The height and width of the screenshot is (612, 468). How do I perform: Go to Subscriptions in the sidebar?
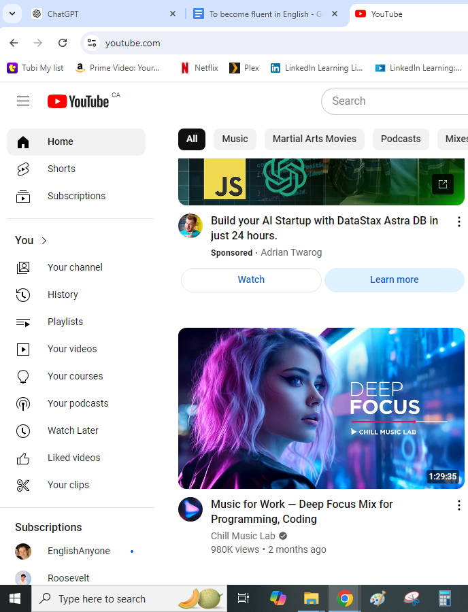point(76,196)
